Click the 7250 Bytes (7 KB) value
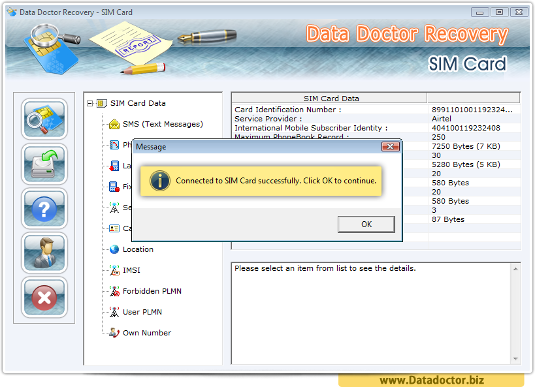Image resolution: width=535 pixels, height=387 pixels. click(466, 146)
